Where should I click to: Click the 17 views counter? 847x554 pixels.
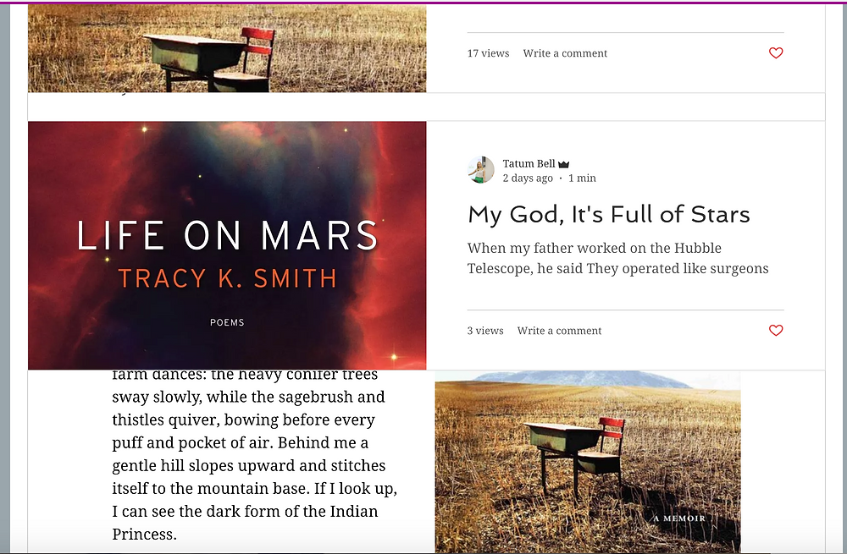pyautogui.click(x=489, y=53)
